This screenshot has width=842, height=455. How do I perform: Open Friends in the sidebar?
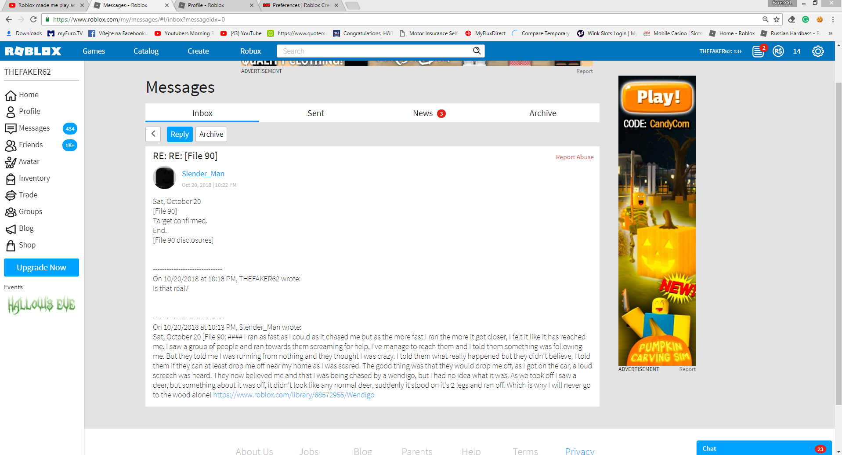(x=24, y=145)
